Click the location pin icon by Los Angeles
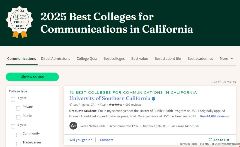 click(x=71, y=105)
